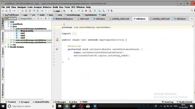Open the SDK Manager icon

click(x=104, y=11)
